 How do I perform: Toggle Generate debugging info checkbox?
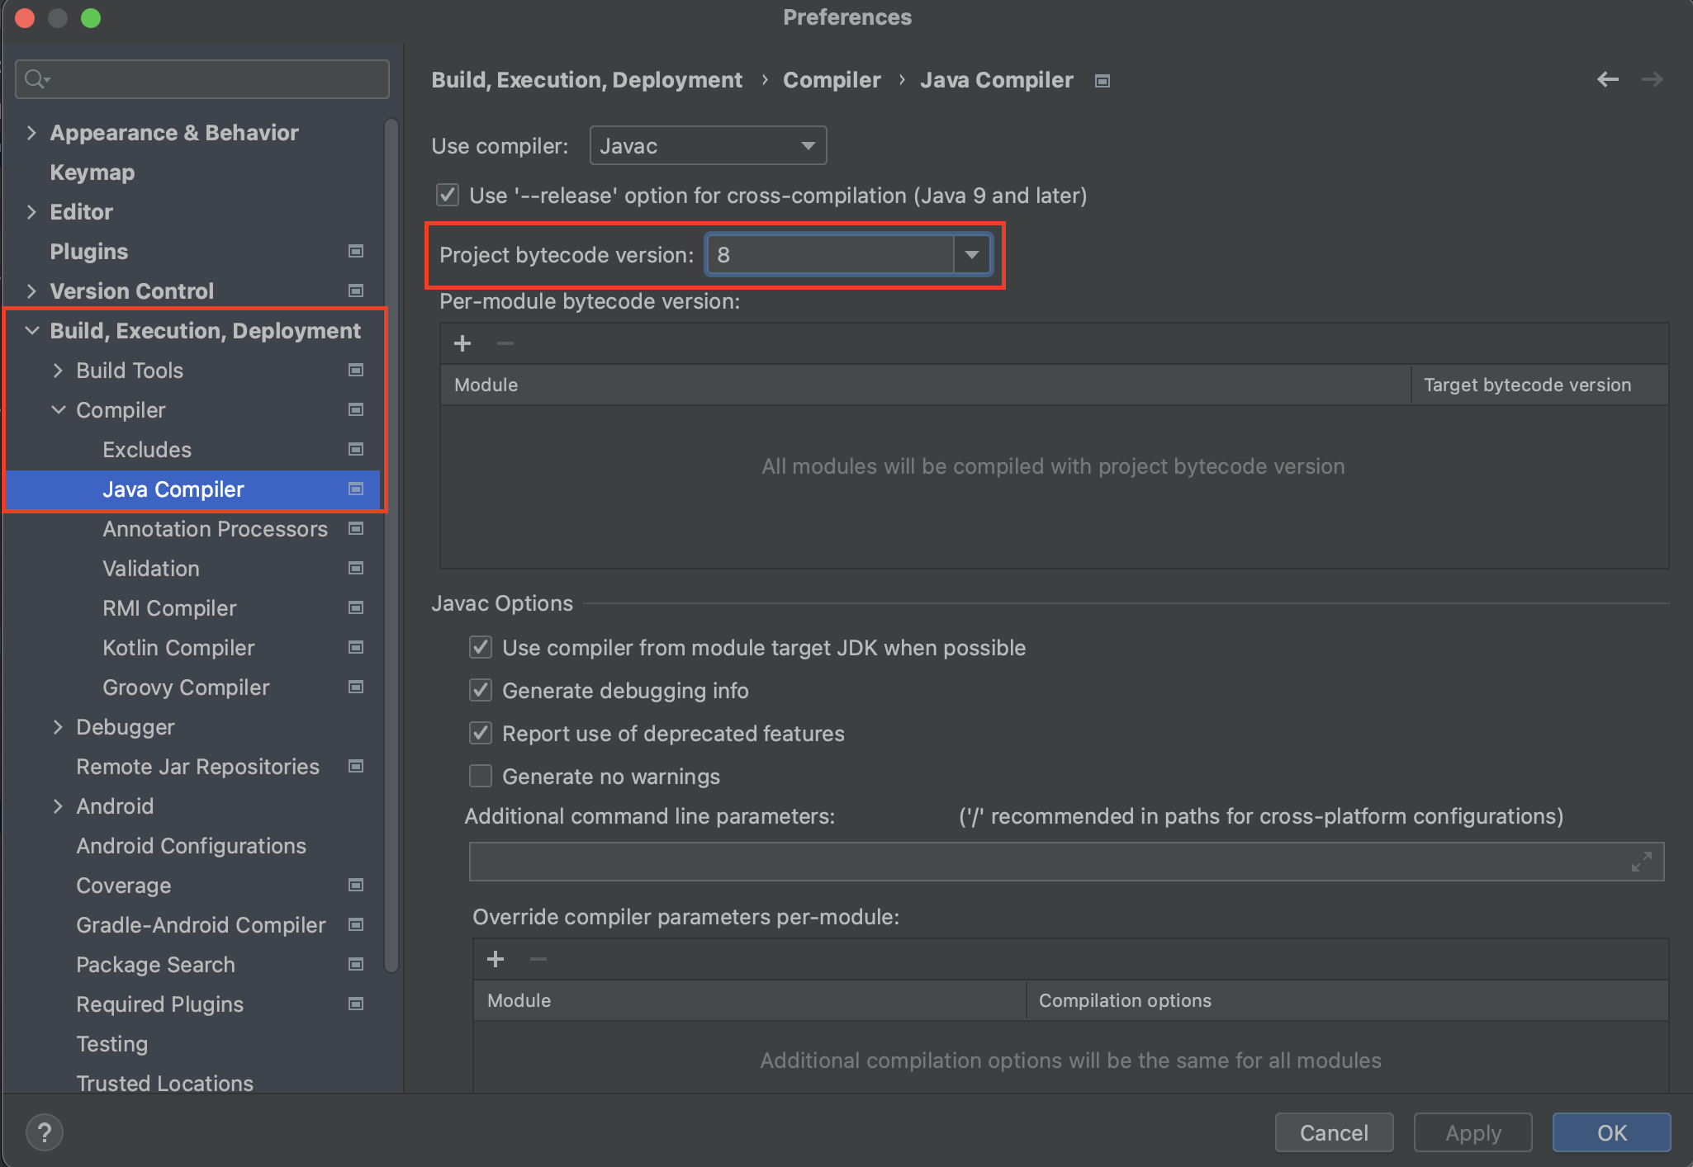coord(481,690)
